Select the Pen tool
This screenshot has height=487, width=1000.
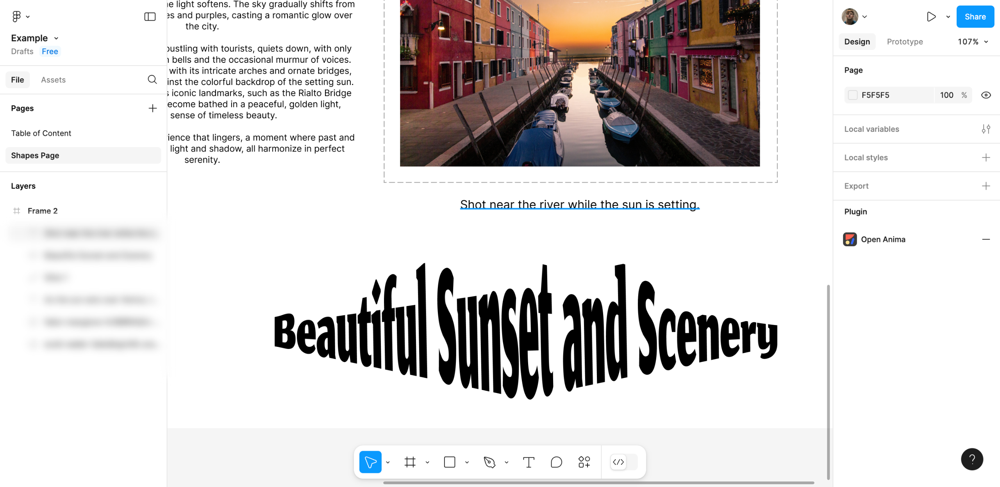pos(489,462)
